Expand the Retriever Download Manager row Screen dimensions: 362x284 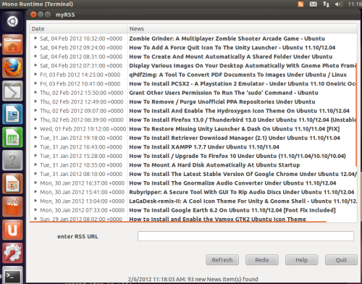35,138
